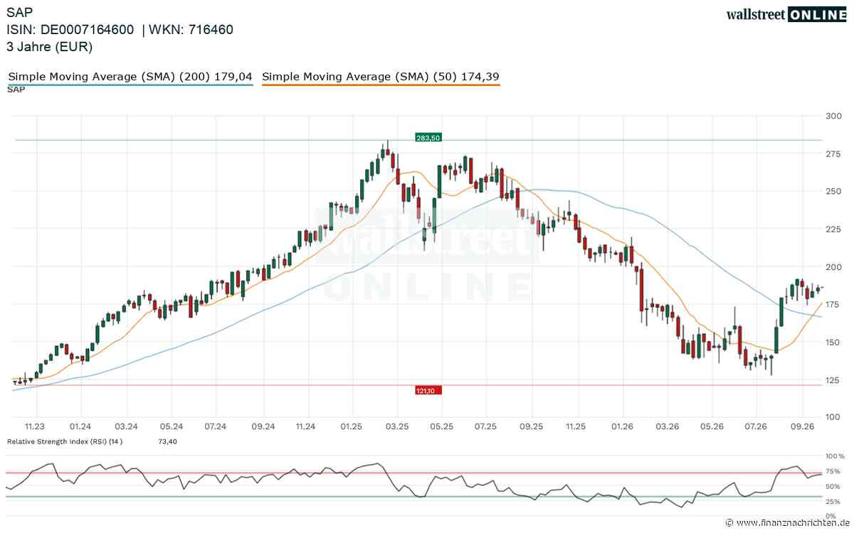Click the 05.24 date axis label
This screenshot has width=854, height=533.
(x=172, y=426)
